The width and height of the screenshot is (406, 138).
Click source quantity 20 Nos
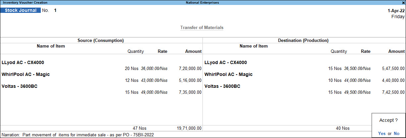pos(132,68)
